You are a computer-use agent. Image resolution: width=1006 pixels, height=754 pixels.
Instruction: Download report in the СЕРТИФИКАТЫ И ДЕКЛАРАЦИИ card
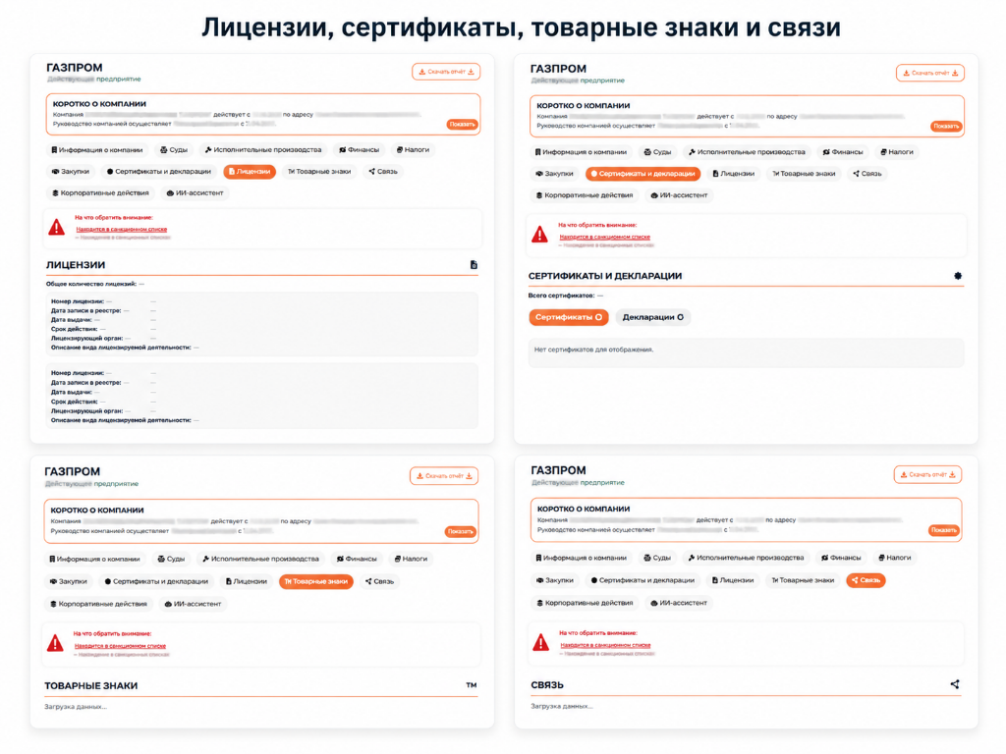pyautogui.click(x=929, y=73)
